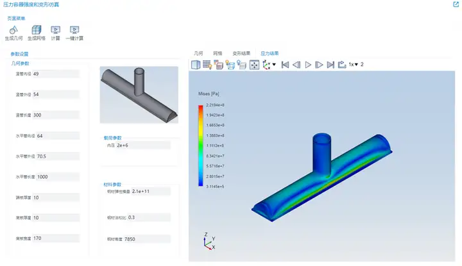Screen dimensions: 462x266
Task: Click the elastic modulus field showing 2.1e+11
Action: (151, 191)
